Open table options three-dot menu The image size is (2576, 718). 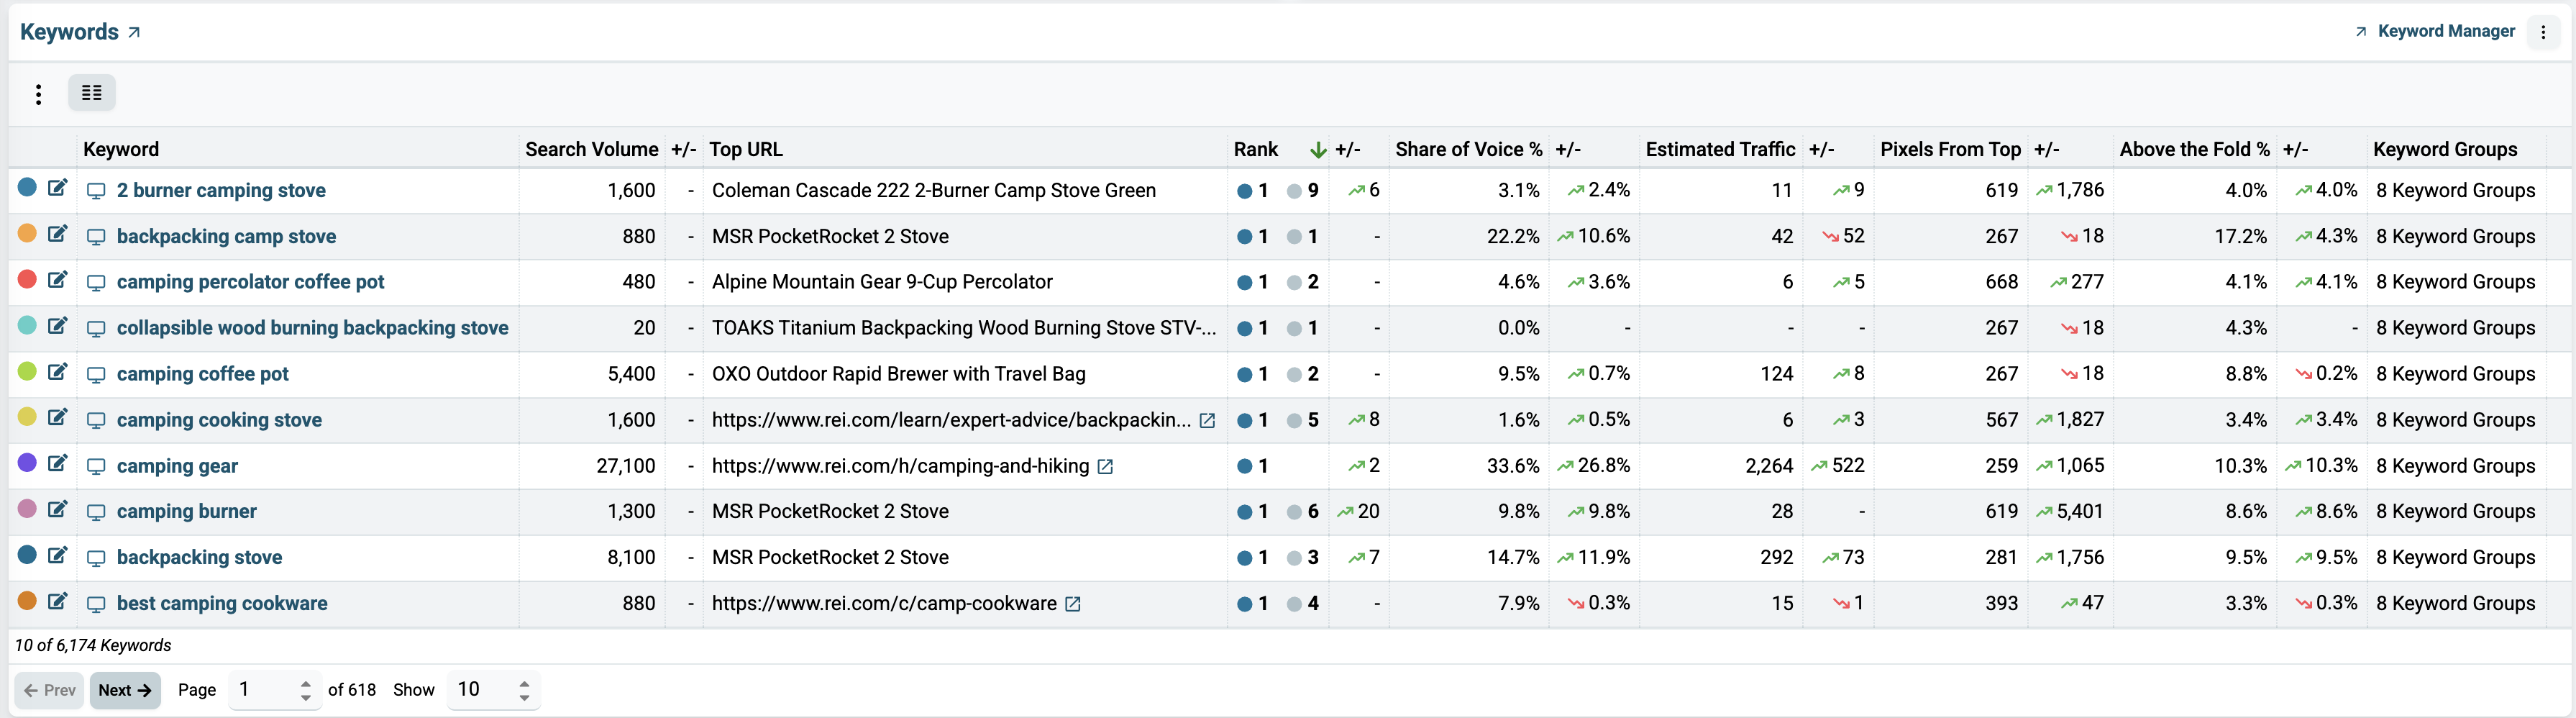coord(38,94)
